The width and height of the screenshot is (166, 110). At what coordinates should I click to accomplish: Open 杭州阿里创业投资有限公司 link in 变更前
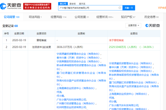pyautogui.click(x=71, y=107)
